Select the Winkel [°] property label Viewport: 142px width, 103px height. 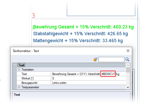click(34, 78)
